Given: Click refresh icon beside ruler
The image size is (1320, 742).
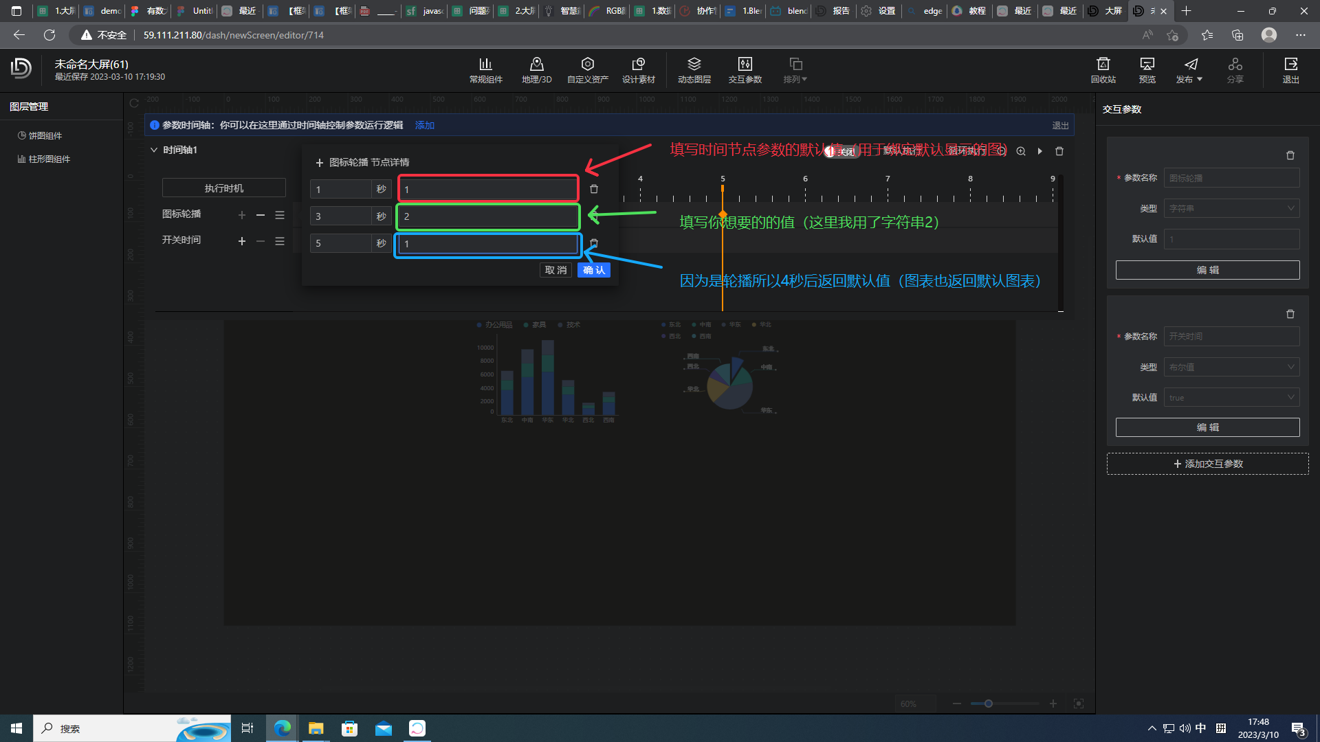Looking at the screenshot, I should 134,104.
